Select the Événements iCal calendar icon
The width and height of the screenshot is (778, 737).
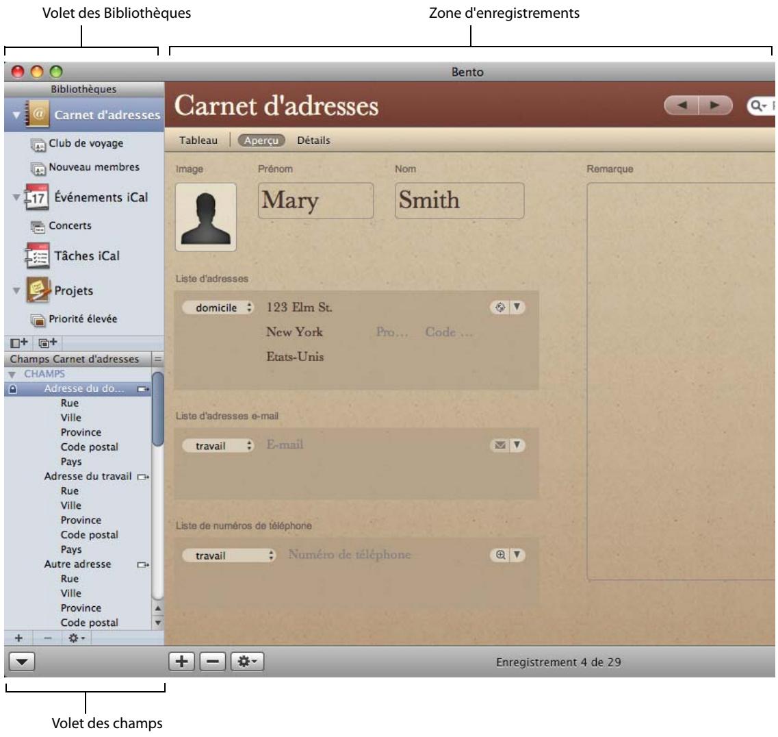(x=37, y=197)
